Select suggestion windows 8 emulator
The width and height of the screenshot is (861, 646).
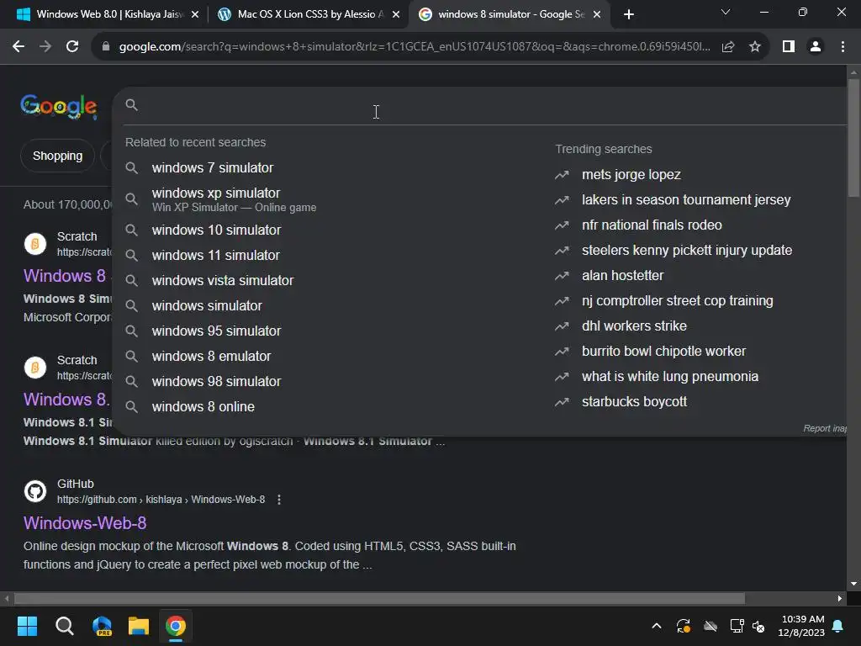tap(211, 356)
